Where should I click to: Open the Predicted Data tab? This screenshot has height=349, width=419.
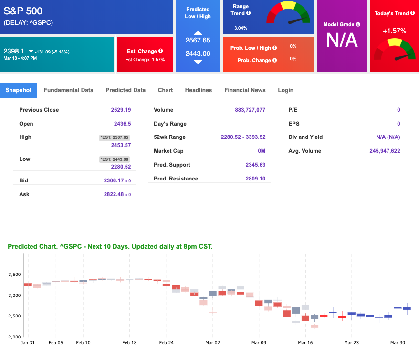tap(126, 90)
